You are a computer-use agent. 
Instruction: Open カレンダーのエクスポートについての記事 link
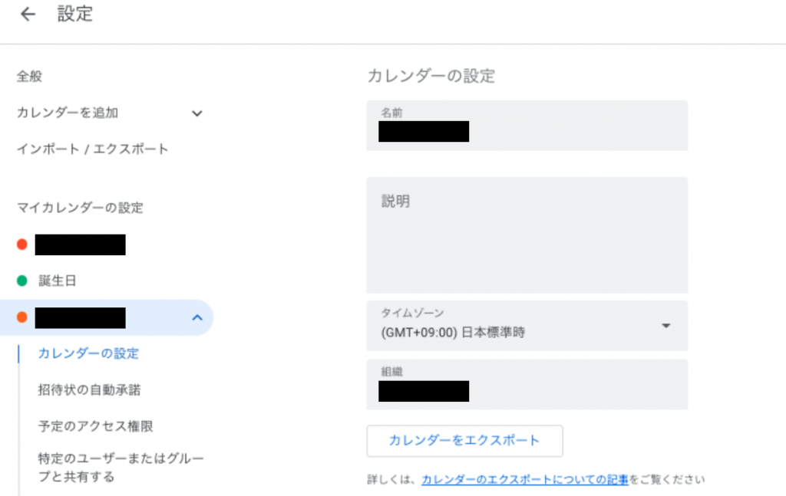tap(525, 479)
